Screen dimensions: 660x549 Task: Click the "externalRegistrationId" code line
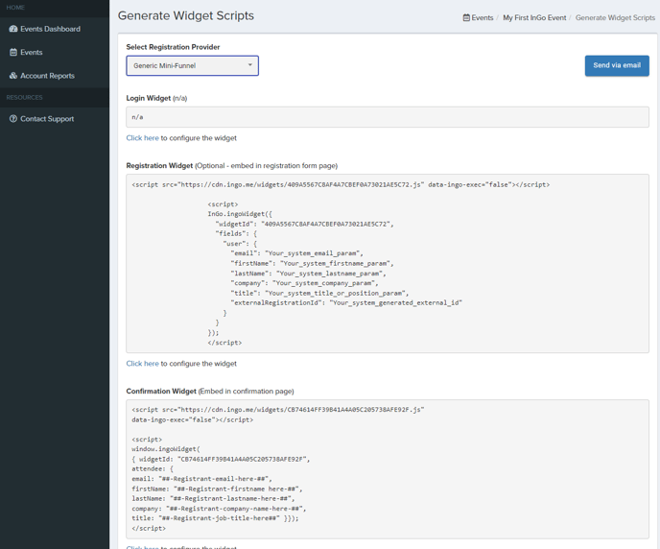point(346,303)
